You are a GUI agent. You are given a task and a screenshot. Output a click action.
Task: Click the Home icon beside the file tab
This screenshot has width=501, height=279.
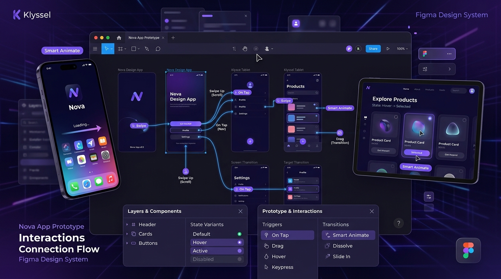click(119, 38)
